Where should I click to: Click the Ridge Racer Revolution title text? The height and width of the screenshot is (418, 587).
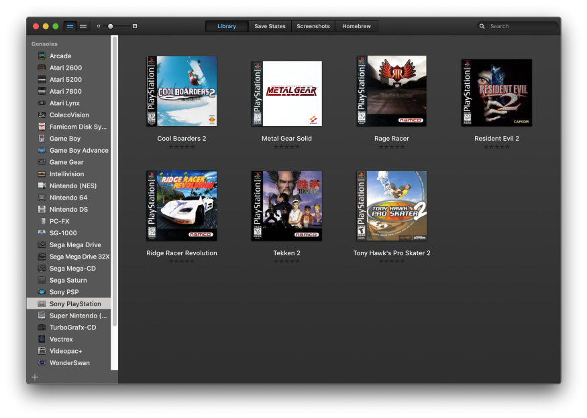tap(182, 253)
